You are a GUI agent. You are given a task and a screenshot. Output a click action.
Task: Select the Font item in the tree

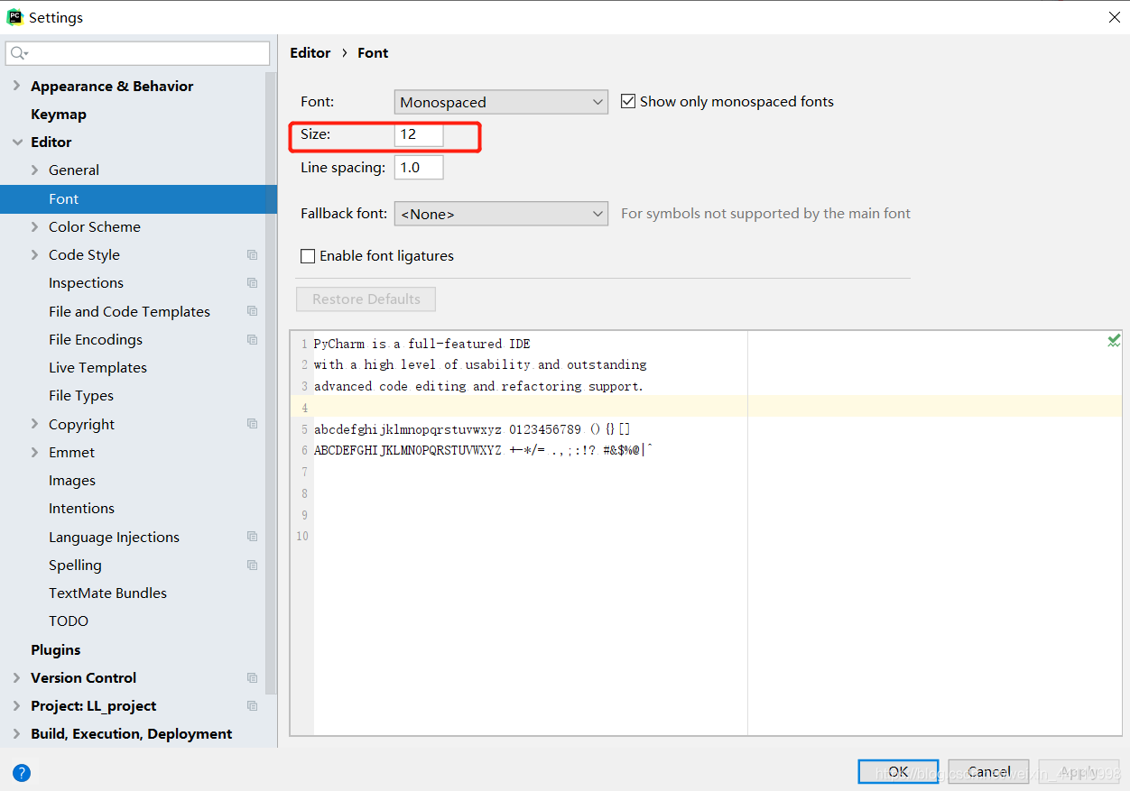coord(138,199)
